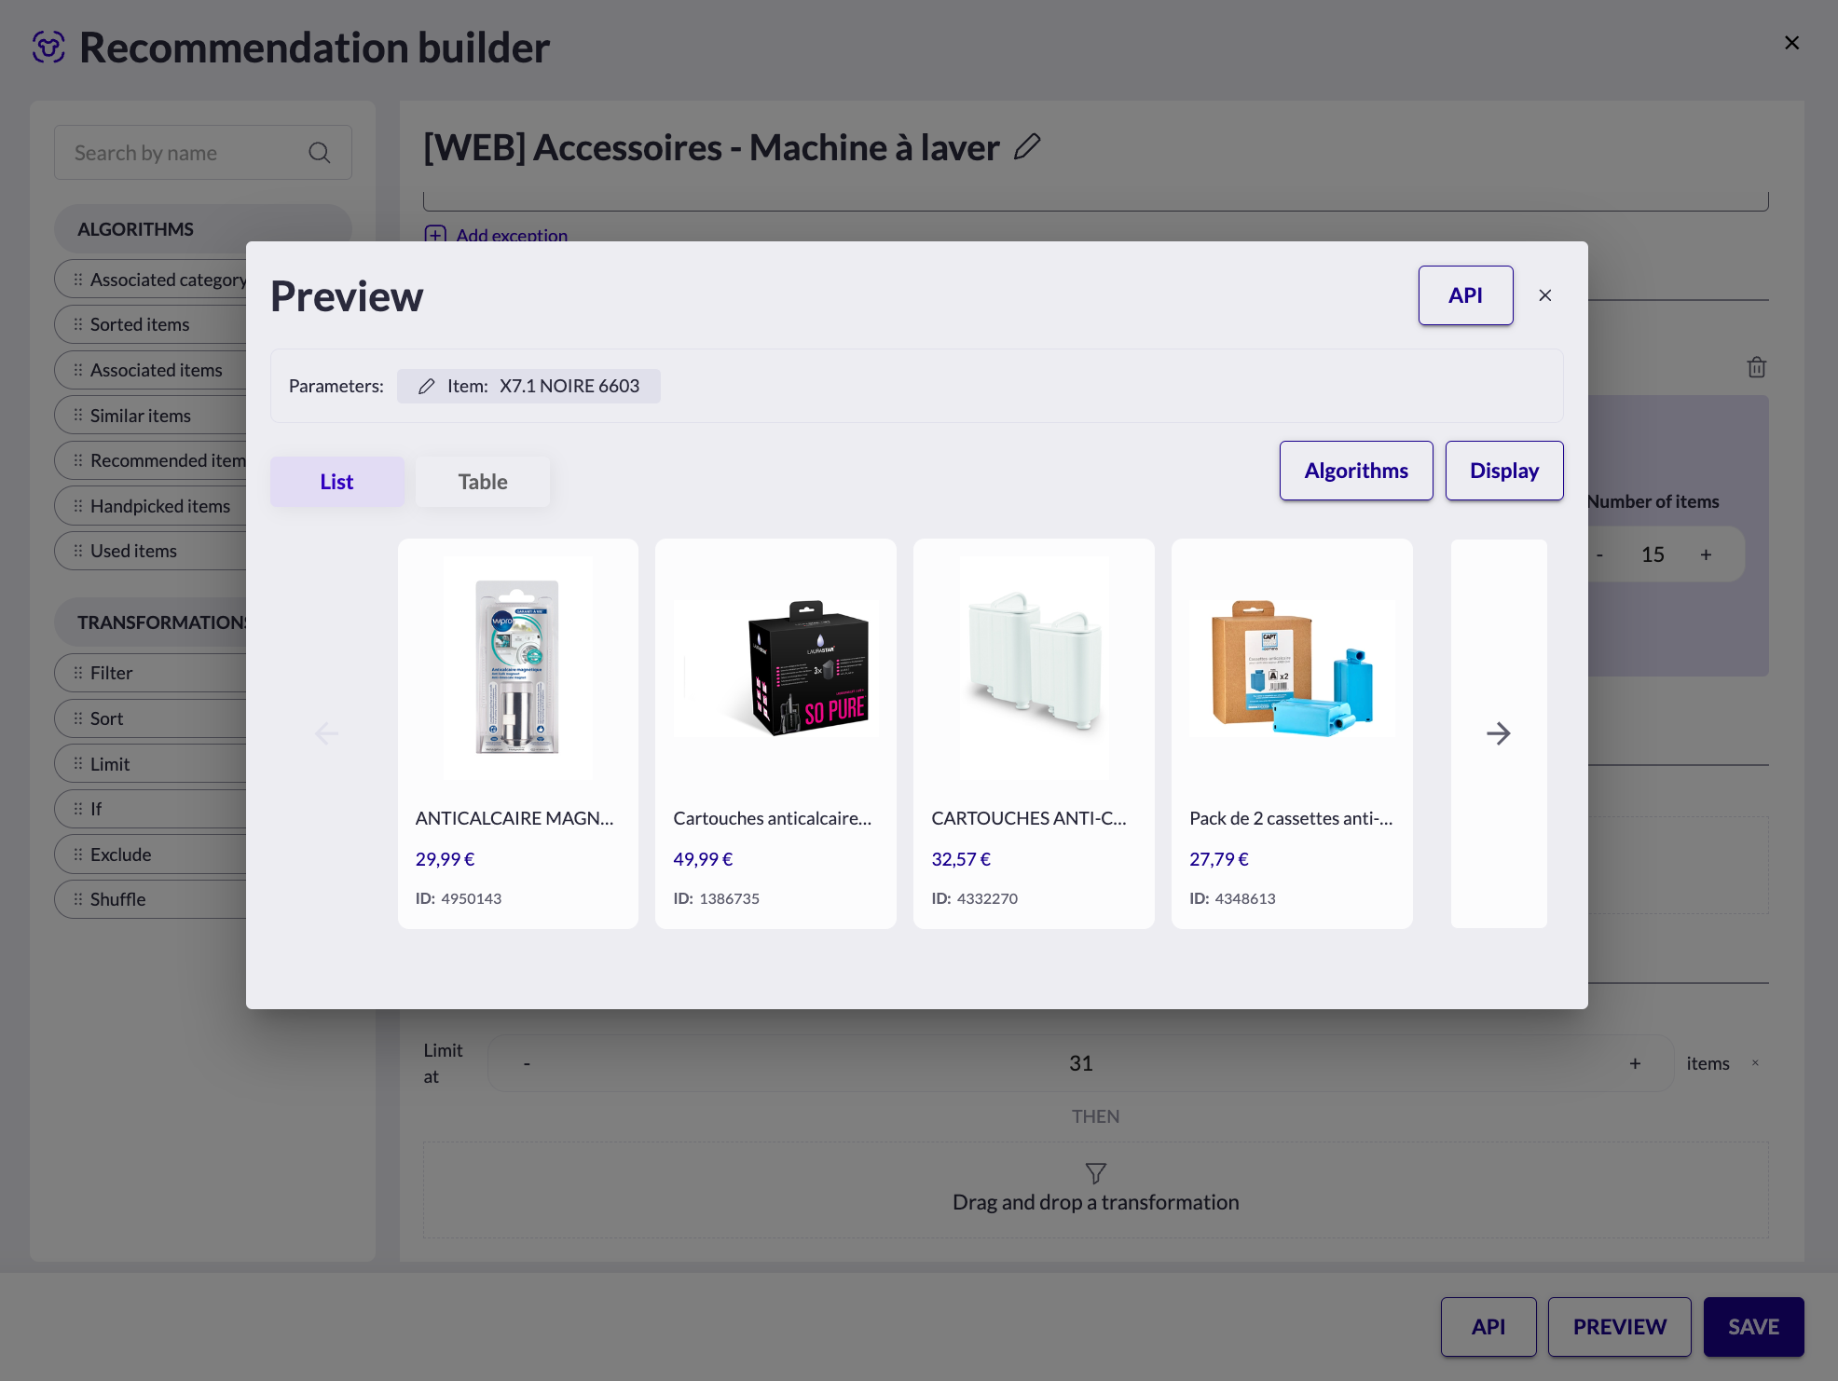Image resolution: width=1838 pixels, height=1381 pixels.
Task: Close the Recommendation builder window
Action: coord(1791,43)
